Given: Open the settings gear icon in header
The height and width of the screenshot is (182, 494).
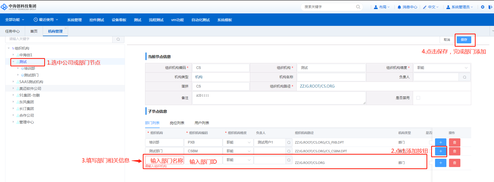Looking at the screenshot, I should tap(483, 7).
